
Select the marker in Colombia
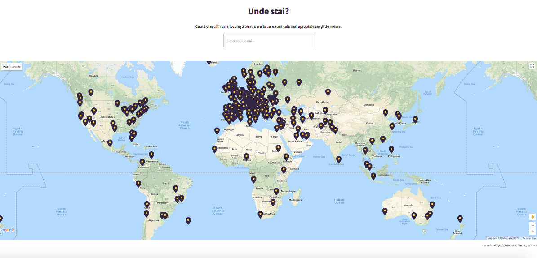[142, 162]
